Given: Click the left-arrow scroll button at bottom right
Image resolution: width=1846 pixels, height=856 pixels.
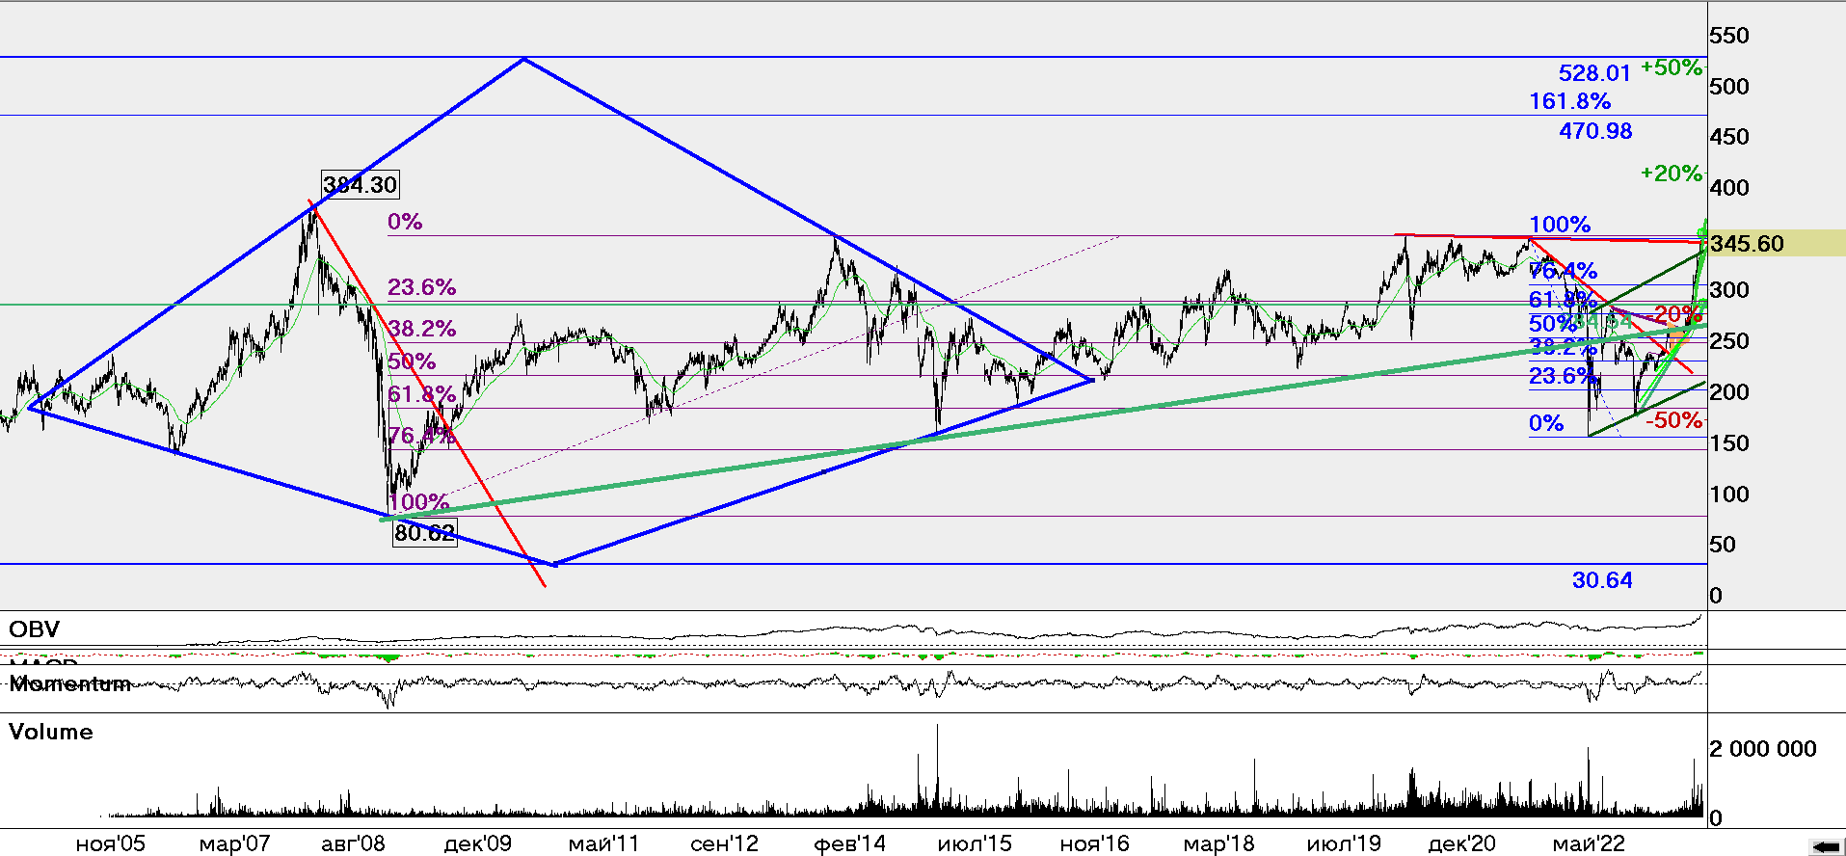Looking at the screenshot, I should pyautogui.click(x=1827, y=846).
